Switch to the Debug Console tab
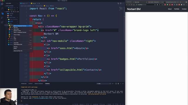 38,84
